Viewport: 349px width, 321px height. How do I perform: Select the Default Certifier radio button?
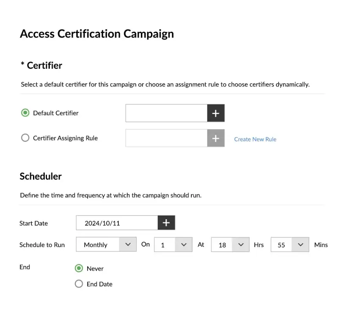coord(25,113)
